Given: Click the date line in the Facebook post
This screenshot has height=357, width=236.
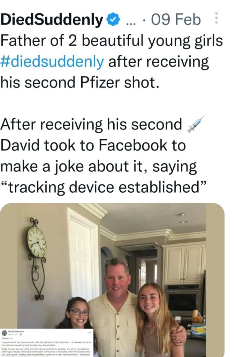Looking at the screenshot, I should tap(15, 334).
